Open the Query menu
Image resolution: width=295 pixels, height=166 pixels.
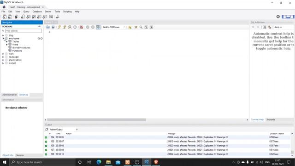click(26, 12)
